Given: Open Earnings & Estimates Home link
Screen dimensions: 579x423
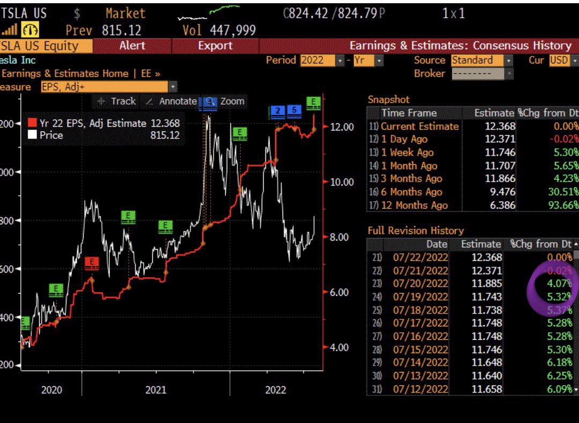Looking at the screenshot, I should pyautogui.click(x=65, y=74).
